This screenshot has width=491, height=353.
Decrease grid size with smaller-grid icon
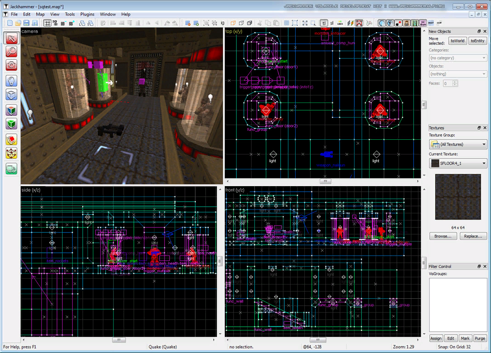coord(63,23)
